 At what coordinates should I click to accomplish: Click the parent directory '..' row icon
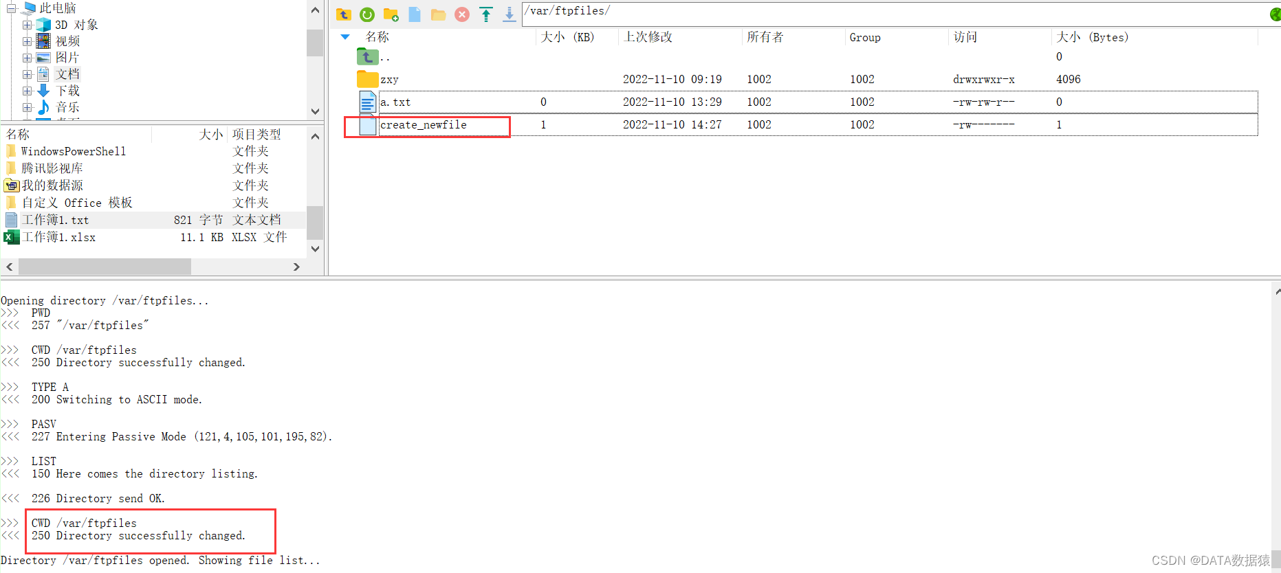367,56
